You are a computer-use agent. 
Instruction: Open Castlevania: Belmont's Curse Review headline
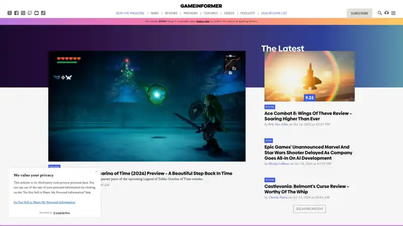tap(307, 189)
